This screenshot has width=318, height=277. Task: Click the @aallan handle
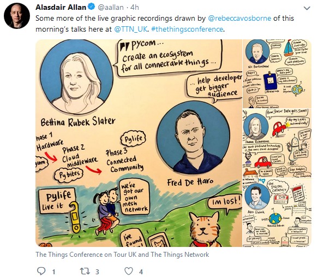(x=111, y=8)
